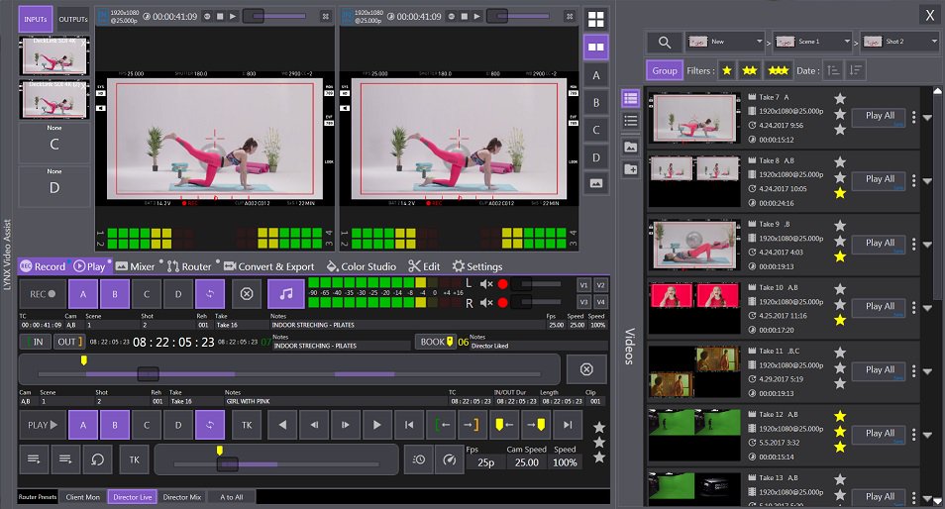
Task: Open the Settings tab
Action: (477, 266)
